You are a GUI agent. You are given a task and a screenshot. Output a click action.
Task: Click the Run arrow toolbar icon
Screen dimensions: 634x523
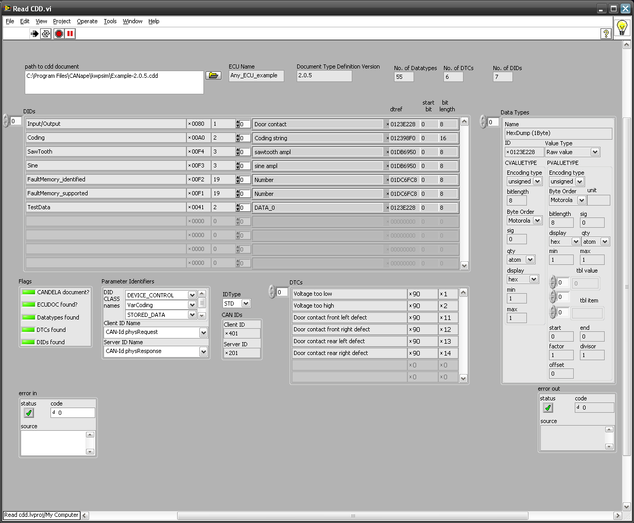tap(35, 34)
